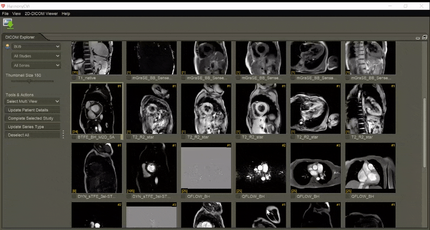
Task: Select the QFLOW_BH #3 axial chest thumbnail
Action: [x=316, y=168]
